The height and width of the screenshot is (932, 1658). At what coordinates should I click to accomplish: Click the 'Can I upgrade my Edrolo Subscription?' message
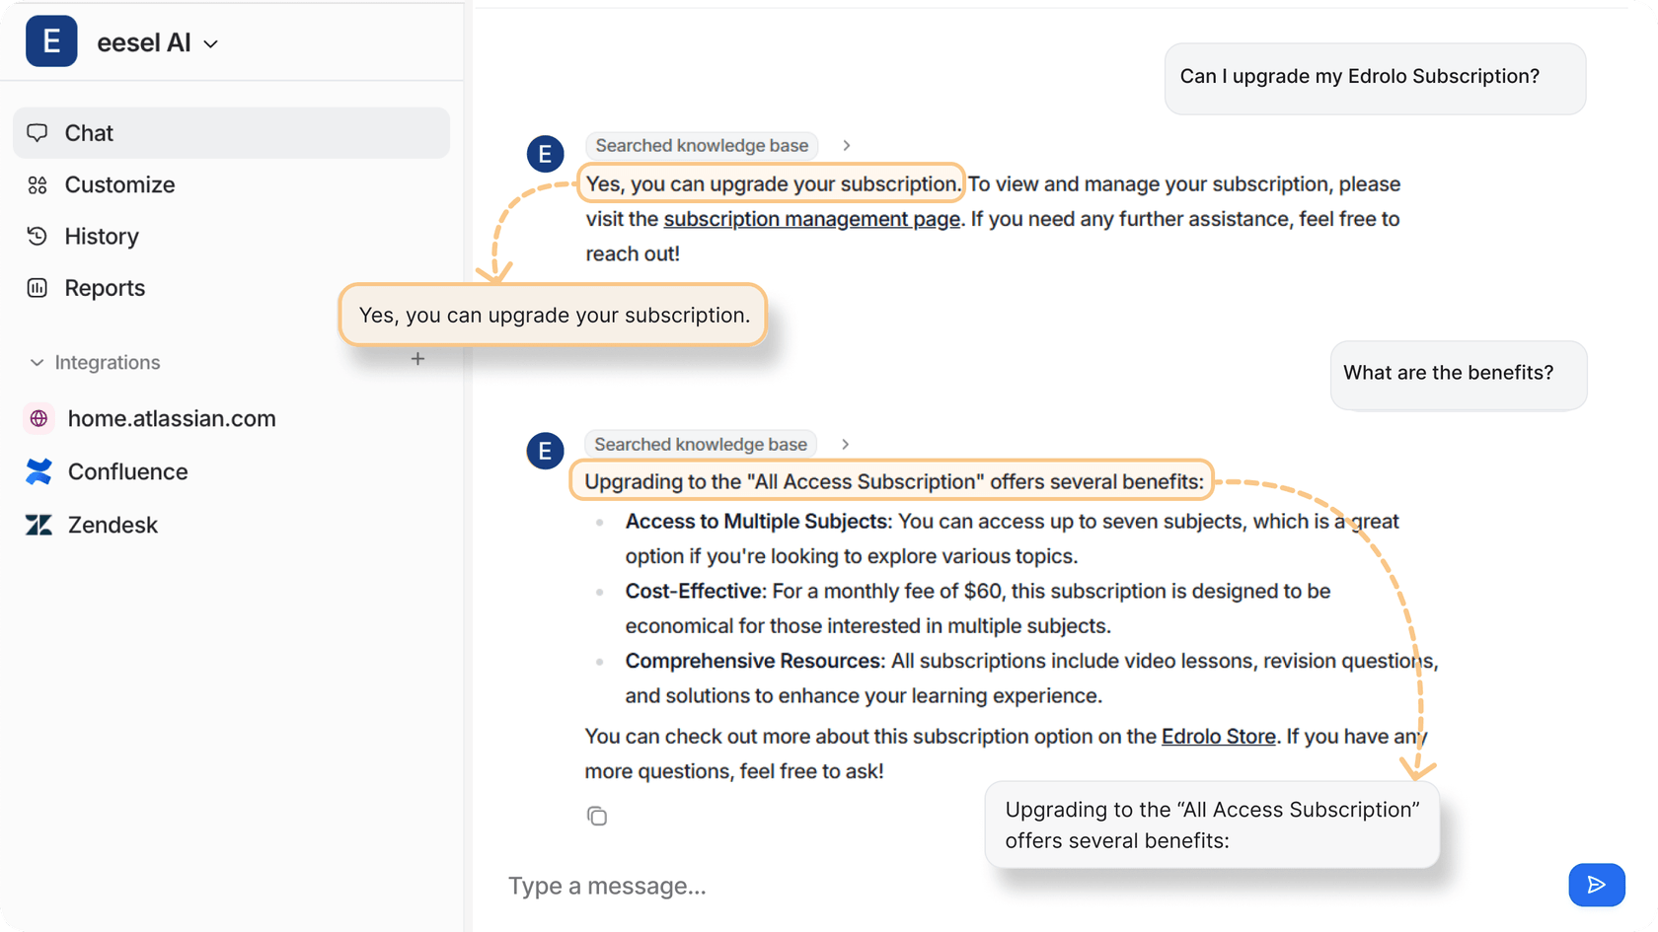pos(1375,78)
